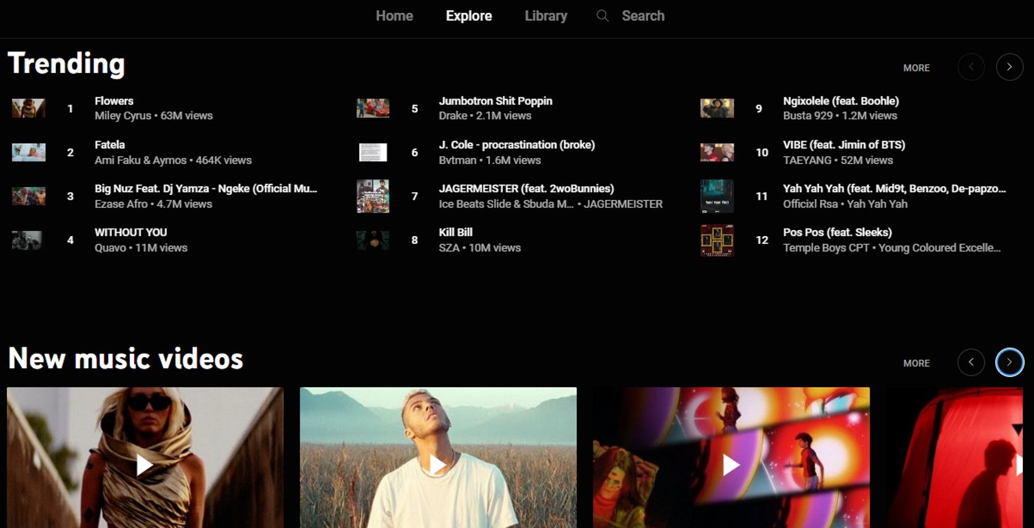Switch to the Library tab
This screenshot has height=528, width=1034.
pyautogui.click(x=546, y=16)
